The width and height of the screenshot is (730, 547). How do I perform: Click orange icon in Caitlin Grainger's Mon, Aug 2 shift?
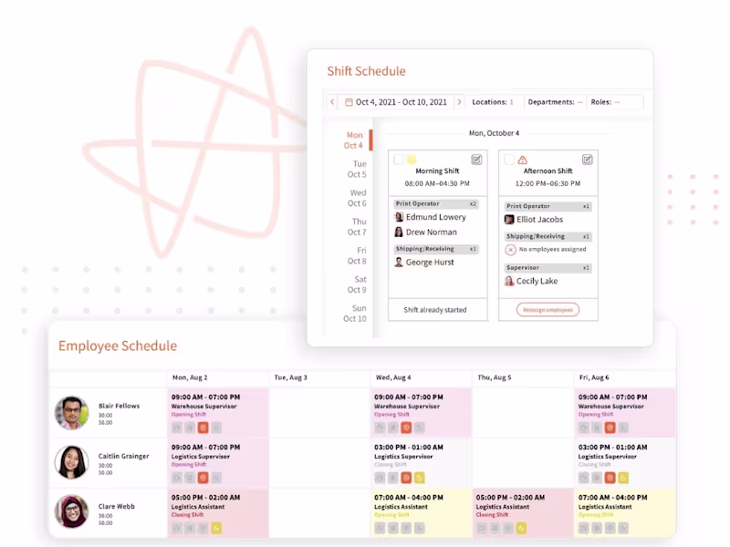click(203, 478)
